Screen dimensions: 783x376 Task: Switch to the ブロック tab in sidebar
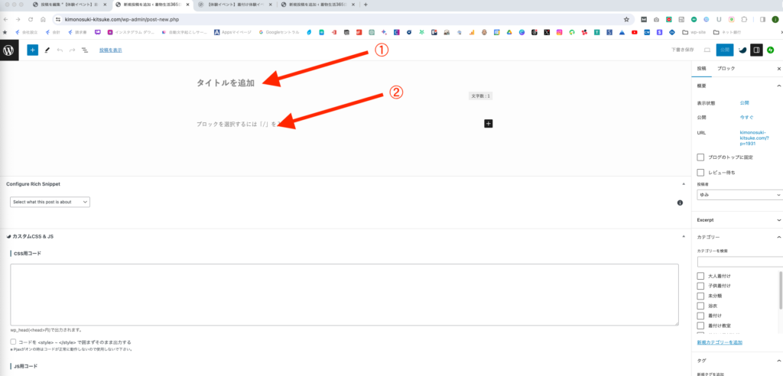(727, 69)
